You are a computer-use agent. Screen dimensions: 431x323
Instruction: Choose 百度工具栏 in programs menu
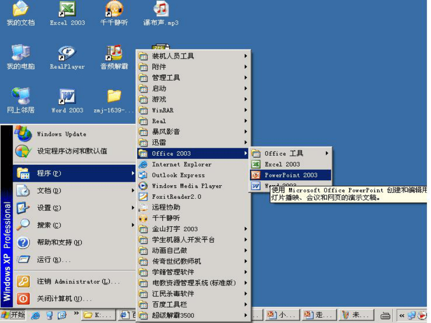pyautogui.click(x=192, y=304)
